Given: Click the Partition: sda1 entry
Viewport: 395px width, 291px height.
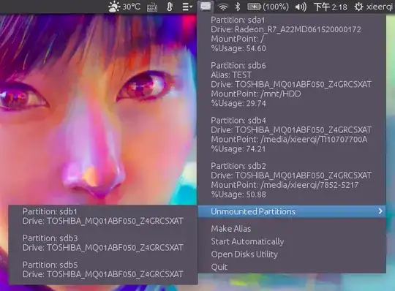Looking at the screenshot, I should [x=292, y=34].
